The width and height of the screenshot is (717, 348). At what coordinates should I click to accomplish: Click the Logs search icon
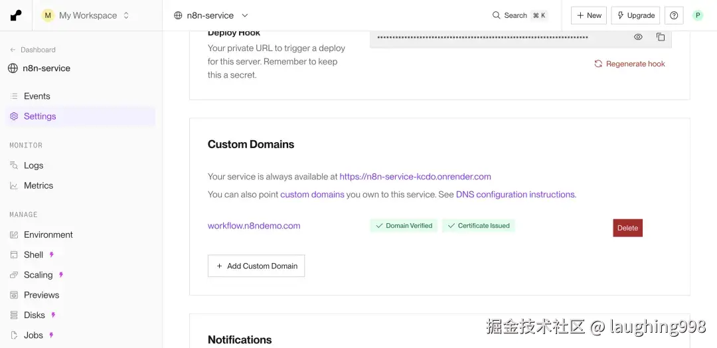14,165
